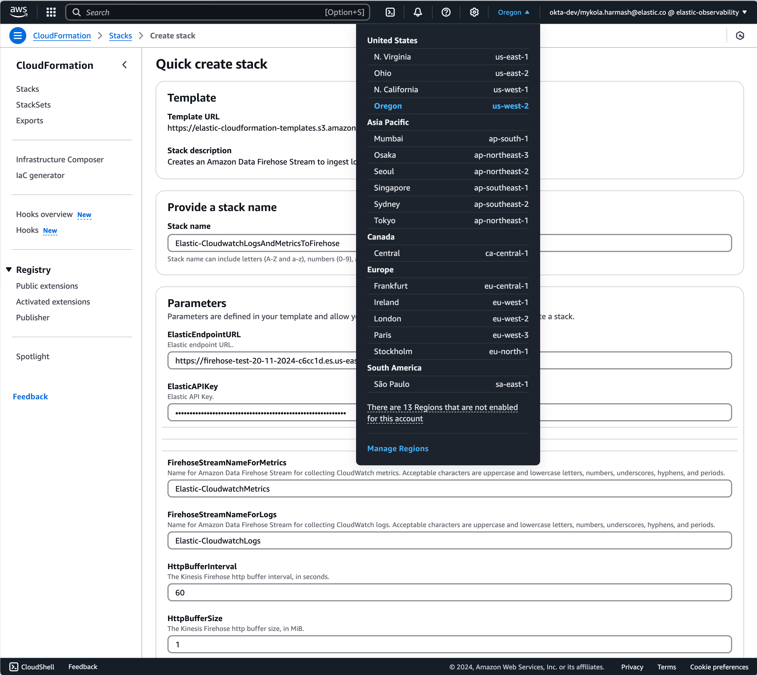Click the AWS home logo

pyautogui.click(x=19, y=12)
